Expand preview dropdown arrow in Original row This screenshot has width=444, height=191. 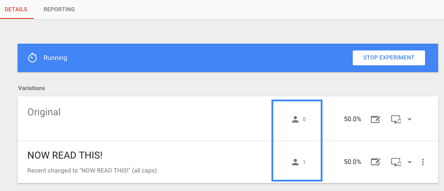tap(410, 119)
